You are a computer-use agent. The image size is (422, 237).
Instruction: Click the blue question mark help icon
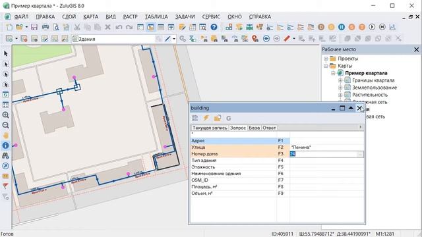(x=214, y=27)
